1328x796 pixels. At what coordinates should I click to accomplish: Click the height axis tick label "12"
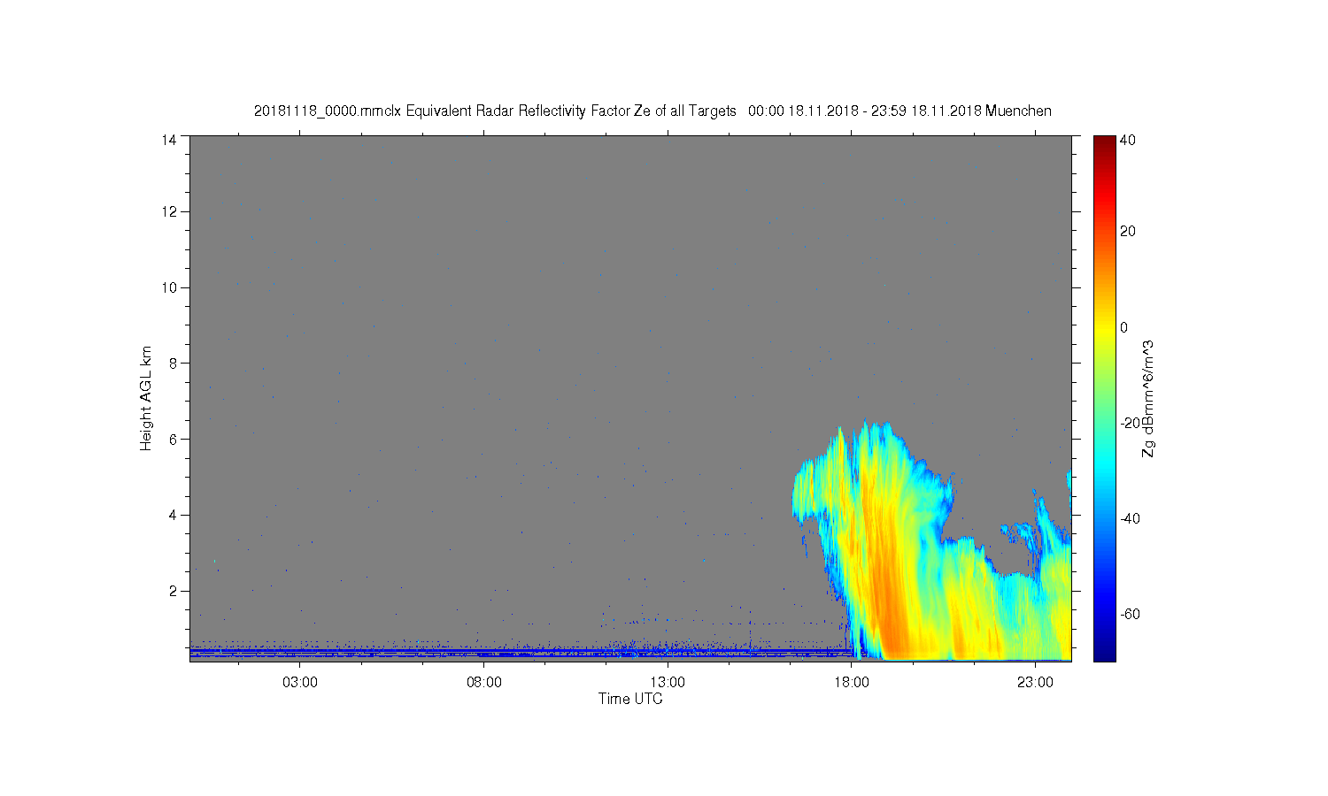(169, 211)
